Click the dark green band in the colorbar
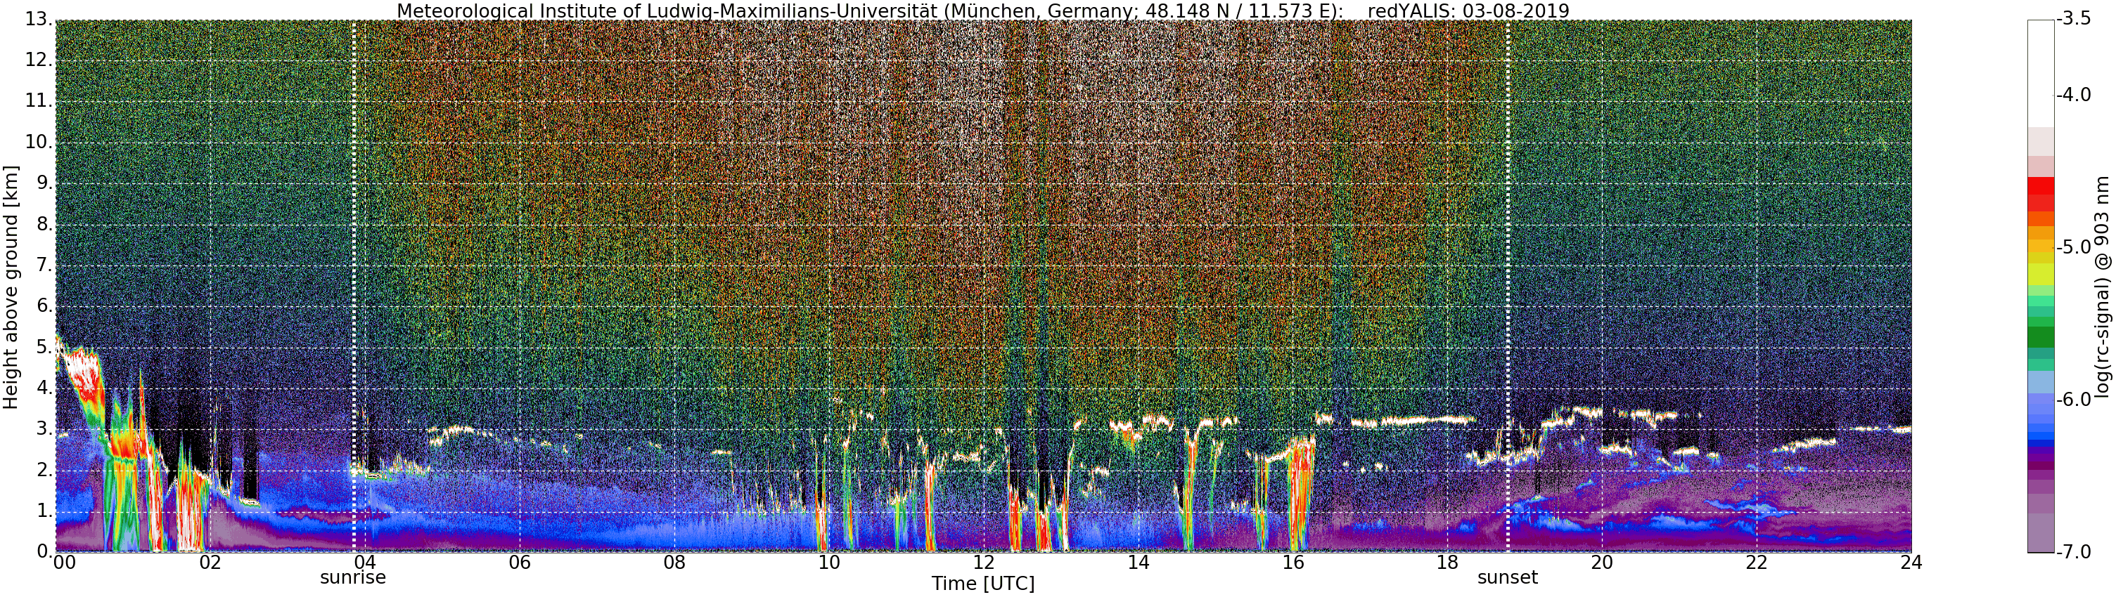Screen dimensions: 2116x597 pos(2041,337)
